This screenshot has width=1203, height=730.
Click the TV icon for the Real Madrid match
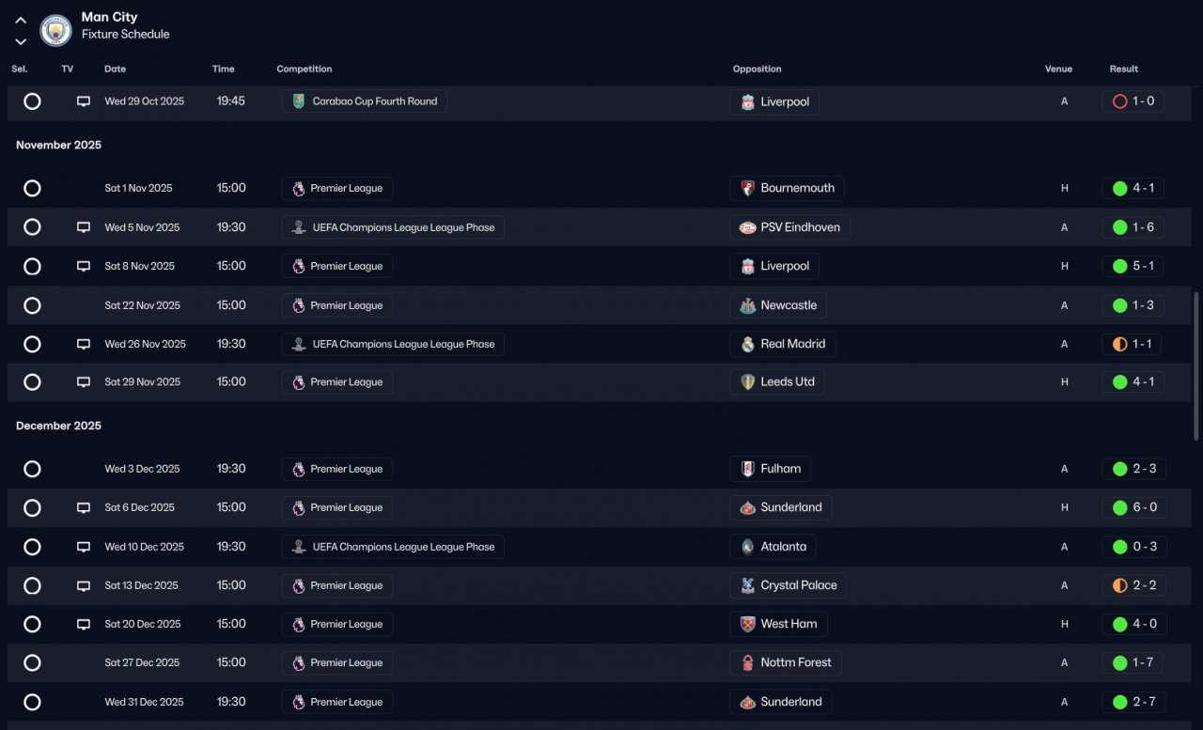pyautogui.click(x=84, y=344)
